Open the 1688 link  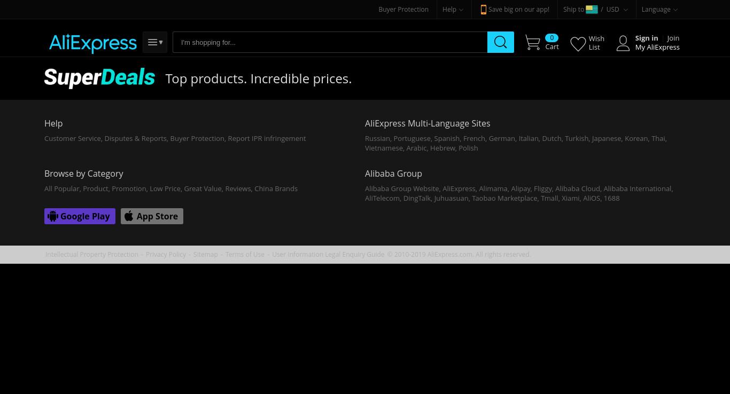[x=611, y=198]
